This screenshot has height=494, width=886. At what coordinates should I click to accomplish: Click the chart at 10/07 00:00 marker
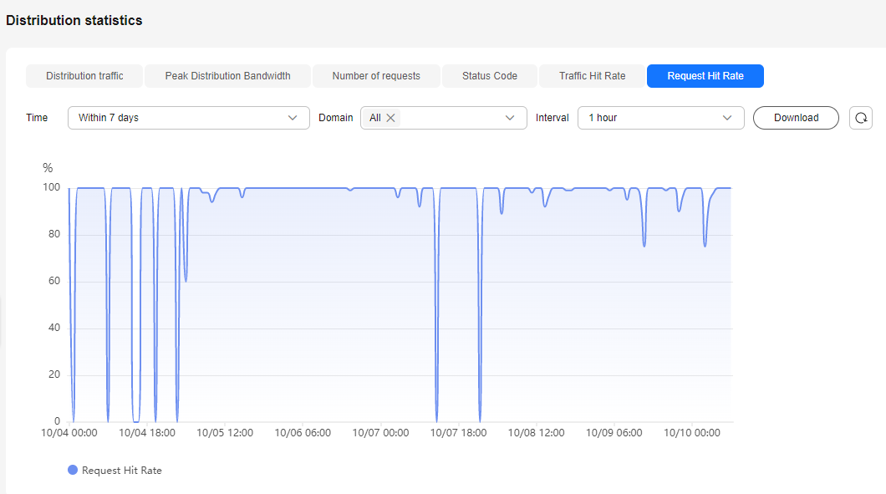click(381, 304)
